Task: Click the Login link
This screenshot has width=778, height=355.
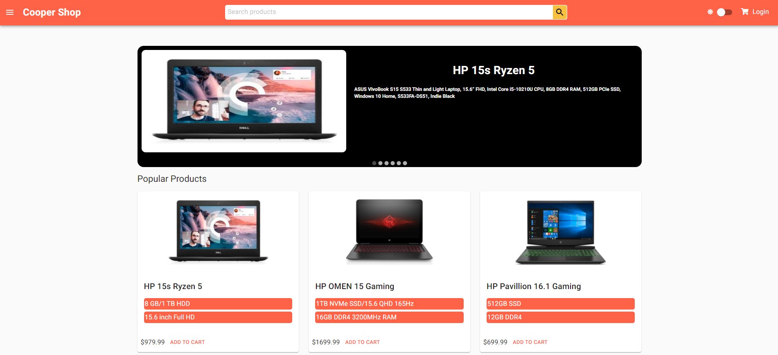Action: click(760, 12)
